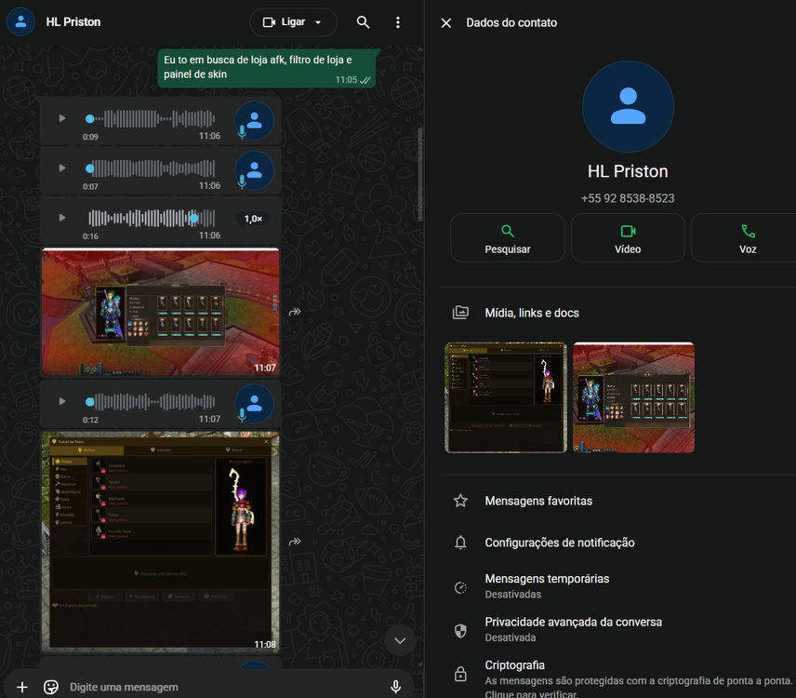
Task: Click the emoji and sticker picker icon
Action: coord(51,687)
